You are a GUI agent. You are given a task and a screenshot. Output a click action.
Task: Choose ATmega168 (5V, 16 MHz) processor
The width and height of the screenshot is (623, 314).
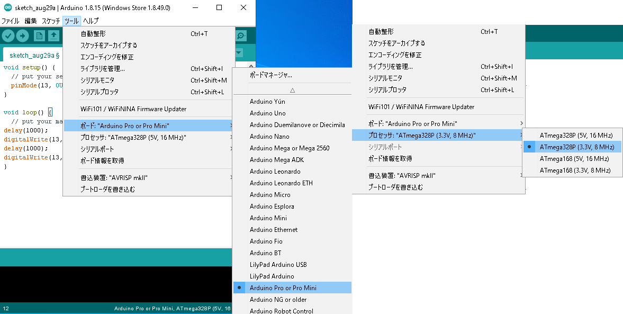(x=572, y=159)
